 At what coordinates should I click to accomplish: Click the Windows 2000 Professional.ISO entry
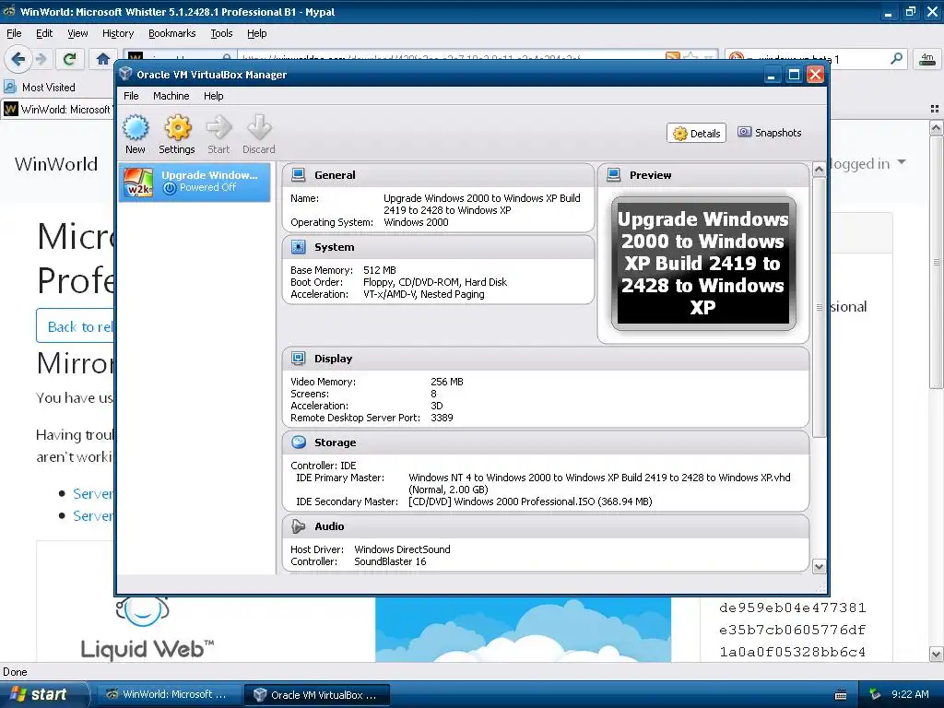tap(530, 501)
